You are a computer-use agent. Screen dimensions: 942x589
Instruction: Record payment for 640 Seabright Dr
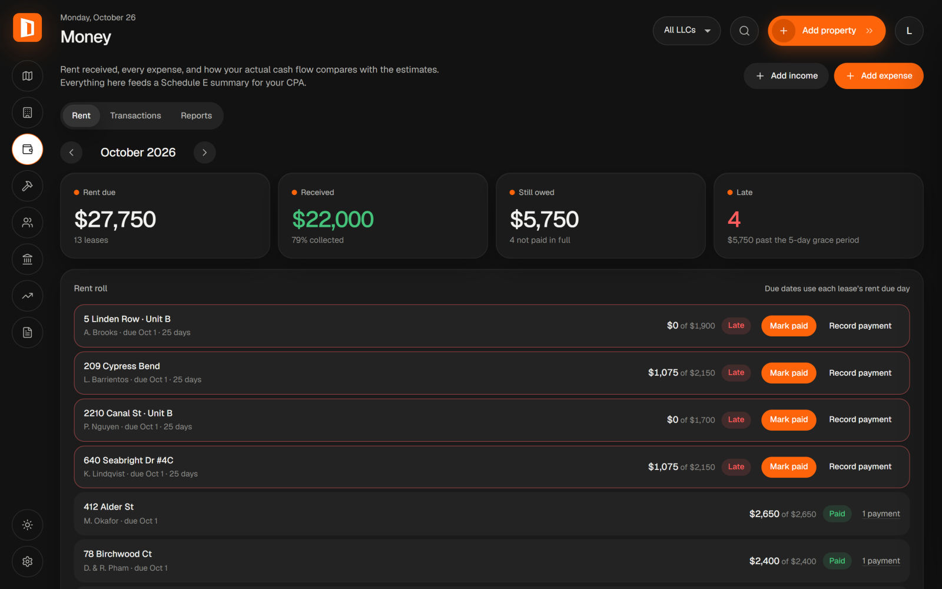(x=860, y=466)
